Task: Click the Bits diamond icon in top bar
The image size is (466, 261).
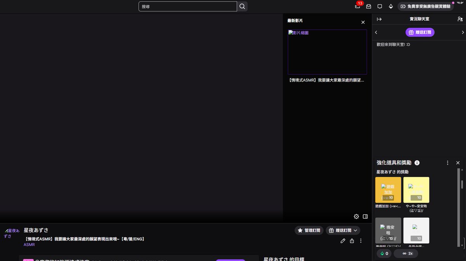Action: [x=391, y=6]
